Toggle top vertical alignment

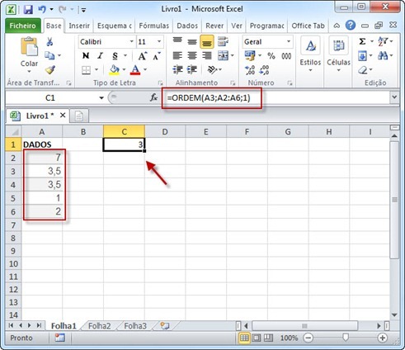click(x=177, y=41)
